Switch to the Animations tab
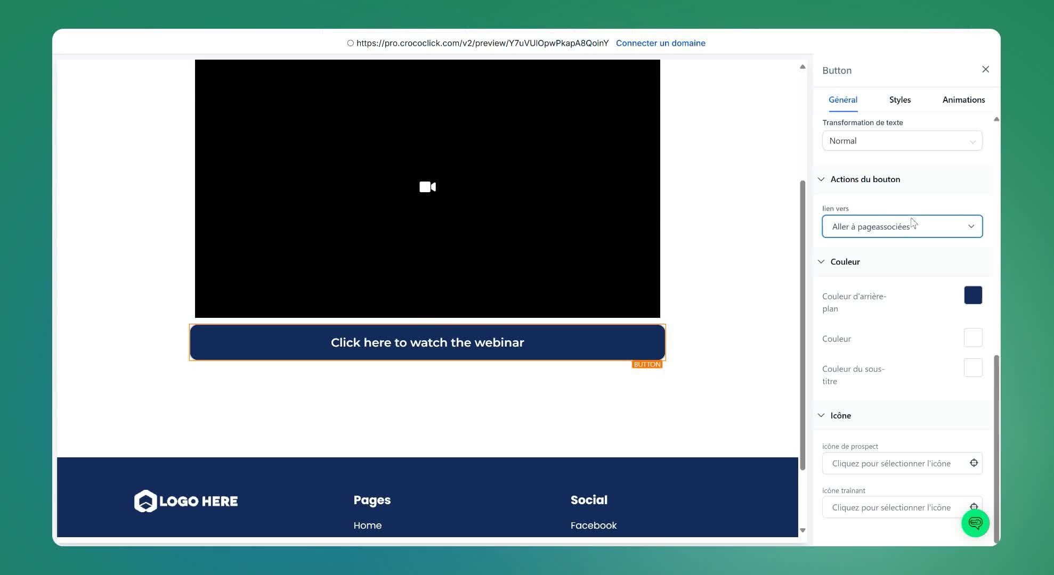The image size is (1054, 575). [963, 100]
